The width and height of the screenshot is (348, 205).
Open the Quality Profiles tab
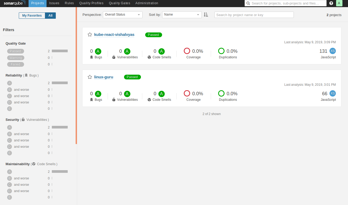pyautogui.click(x=91, y=3)
